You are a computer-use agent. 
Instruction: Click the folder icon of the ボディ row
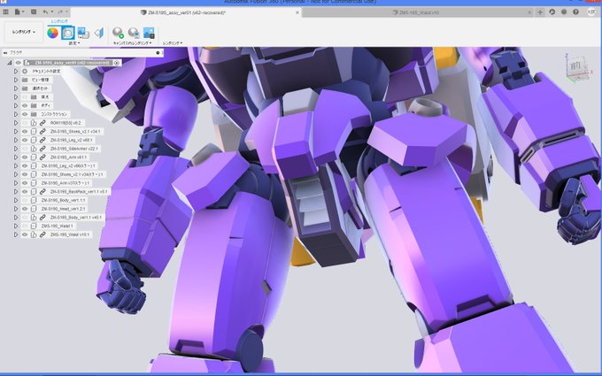pyautogui.click(x=34, y=105)
